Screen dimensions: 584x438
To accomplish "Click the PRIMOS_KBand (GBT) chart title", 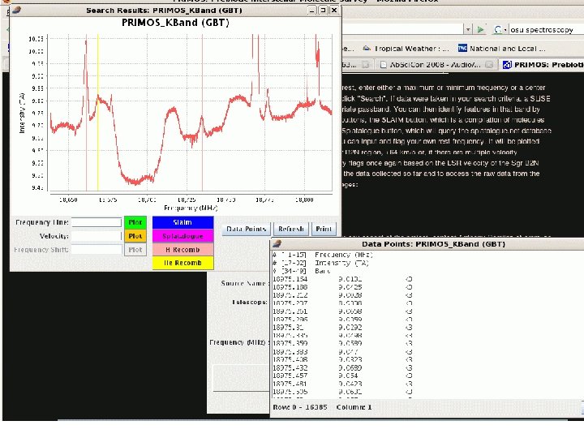I will tap(175, 23).
